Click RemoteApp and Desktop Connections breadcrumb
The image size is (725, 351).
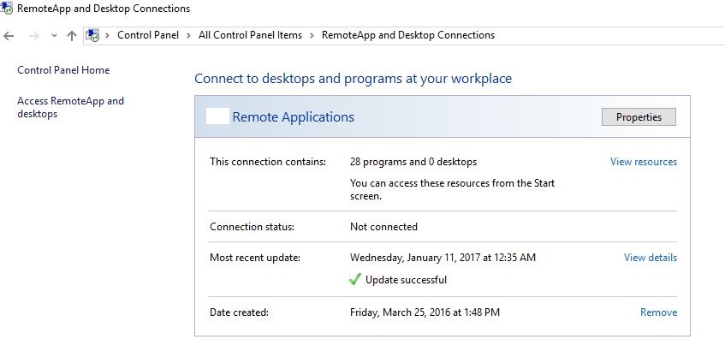(x=407, y=36)
